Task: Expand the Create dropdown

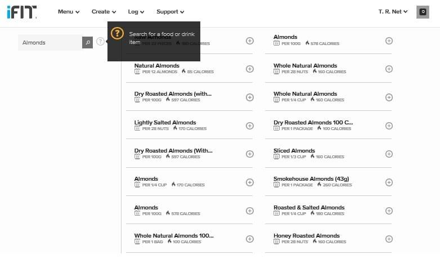Action: click(104, 12)
